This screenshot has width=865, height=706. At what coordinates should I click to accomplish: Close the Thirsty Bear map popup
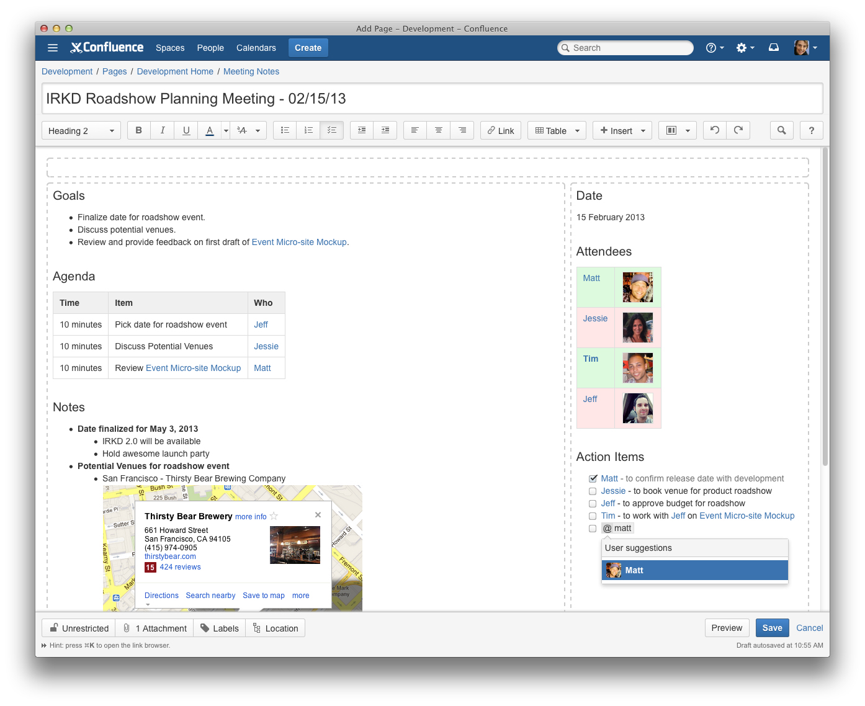tap(318, 515)
